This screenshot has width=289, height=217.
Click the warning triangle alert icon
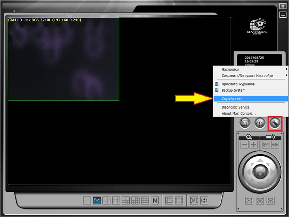point(260,123)
